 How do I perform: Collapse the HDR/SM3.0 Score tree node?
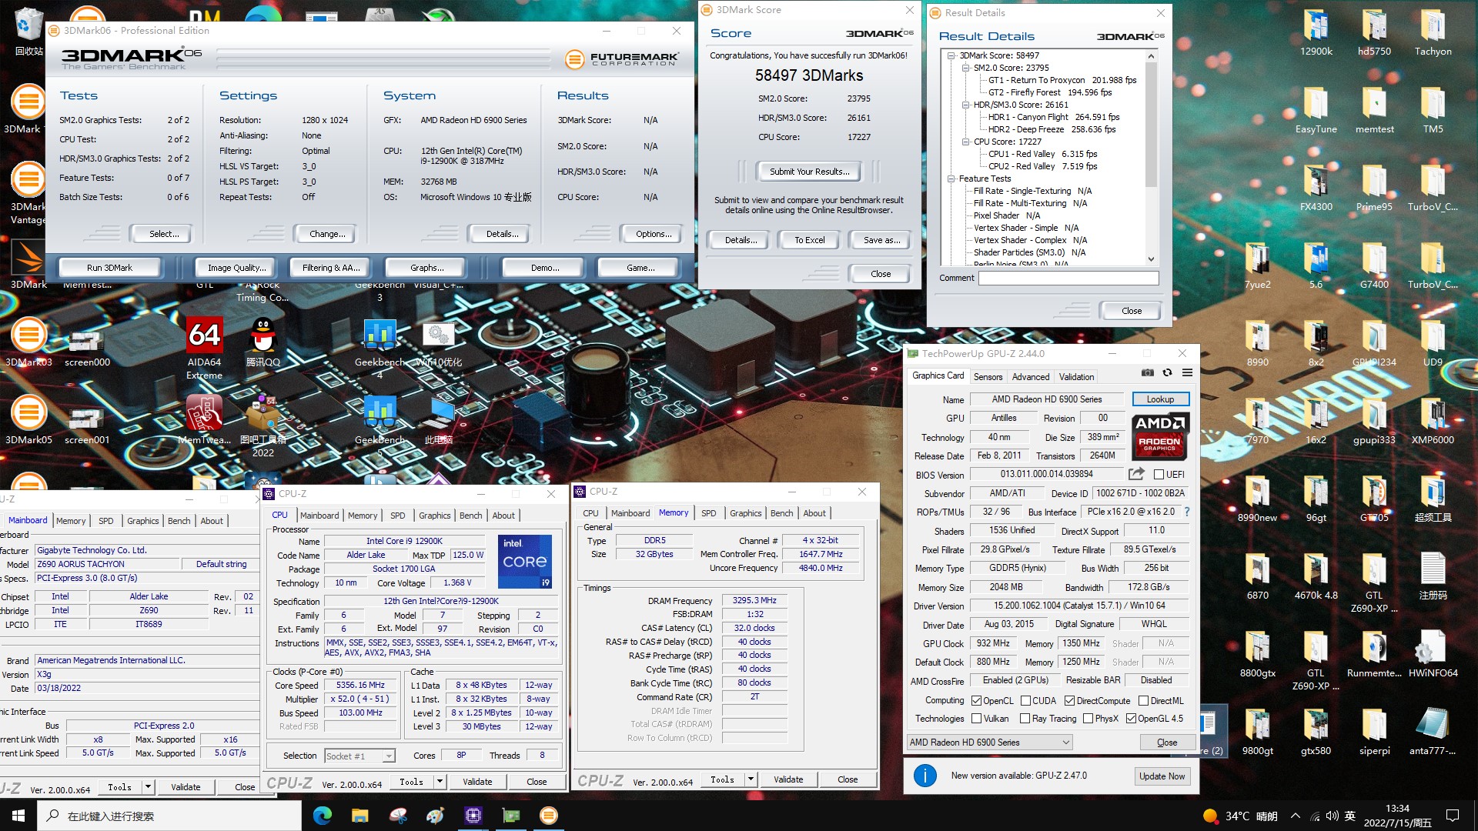pyautogui.click(x=965, y=105)
